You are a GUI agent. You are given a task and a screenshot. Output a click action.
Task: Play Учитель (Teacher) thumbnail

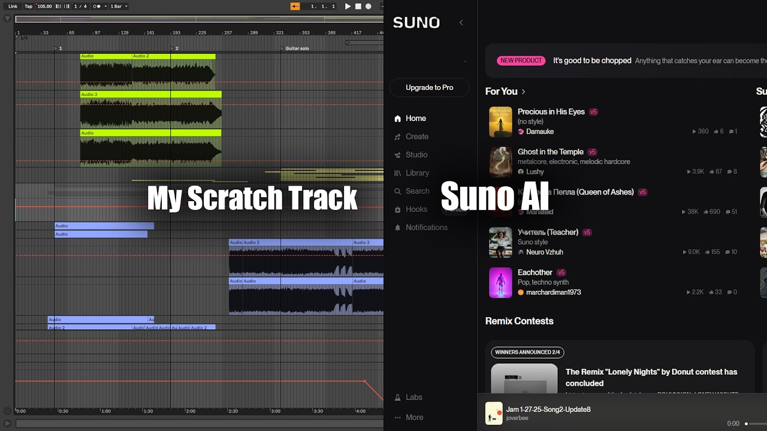(x=500, y=242)
